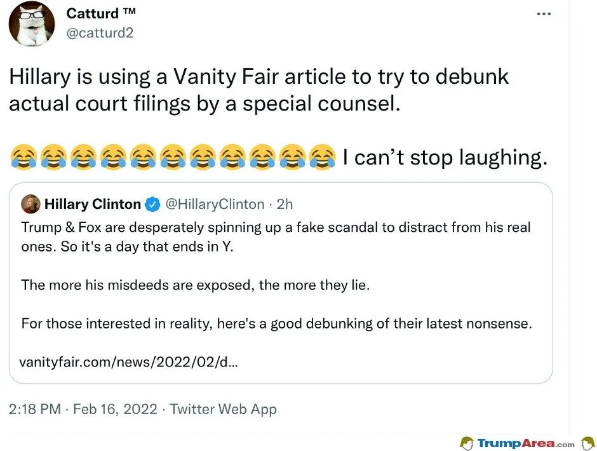The image size is (597, 451).
Task: Click Hillary Clinton's blue verified badge
Action: click(152, 204)
